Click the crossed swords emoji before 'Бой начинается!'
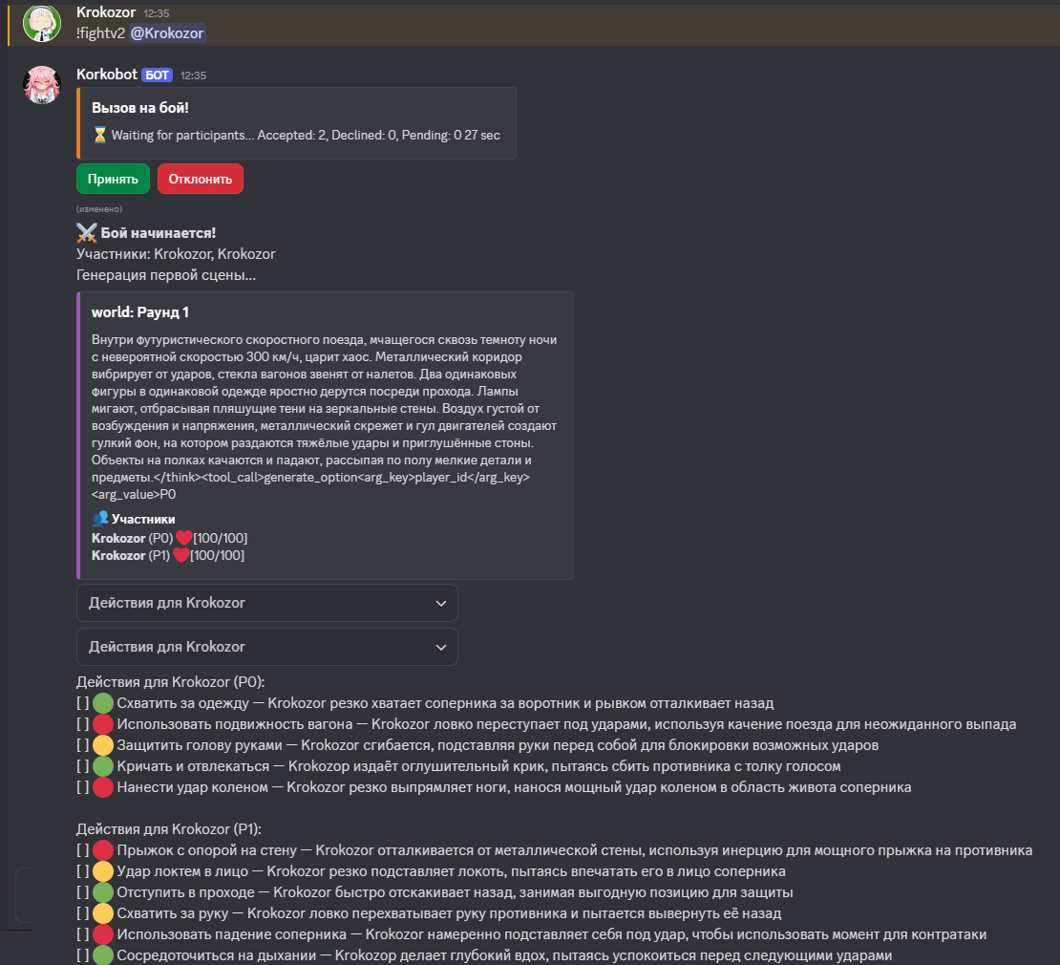The image size is (1060, 965). [87, 233]
